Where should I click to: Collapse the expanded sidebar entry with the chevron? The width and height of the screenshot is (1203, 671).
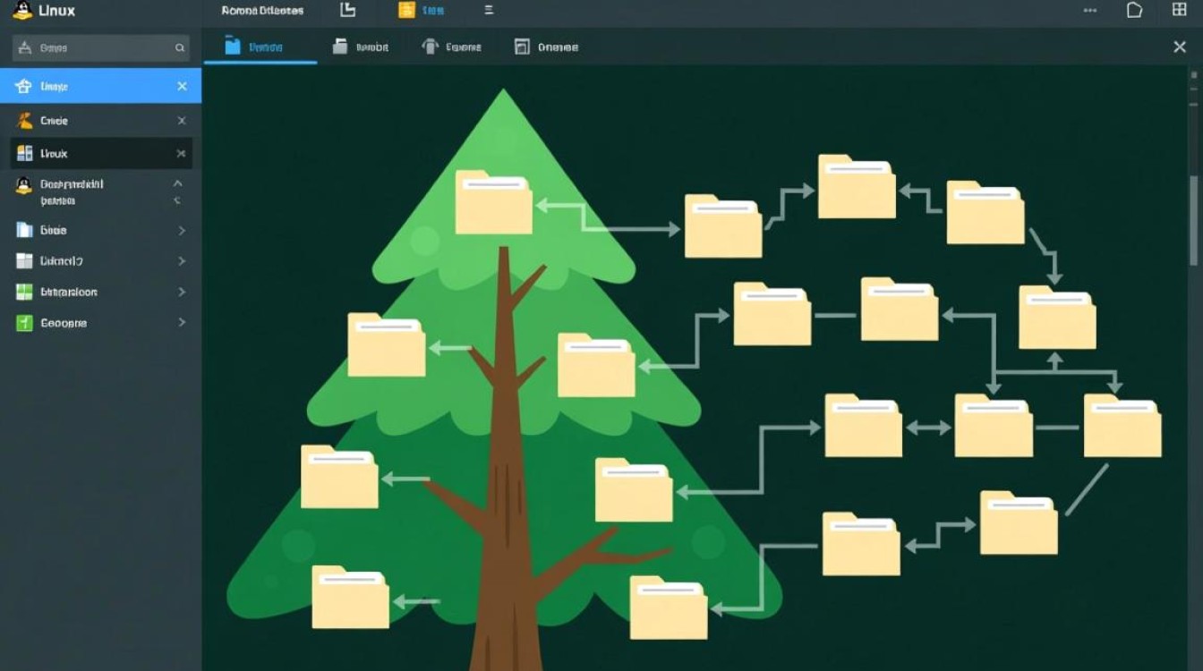178,183
